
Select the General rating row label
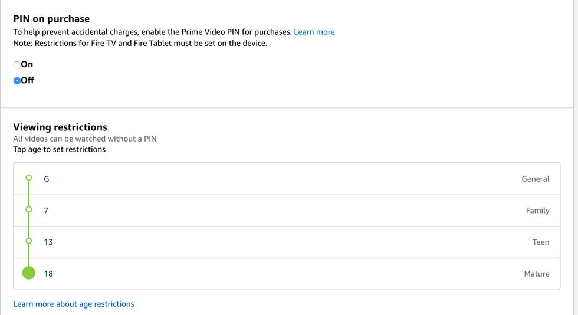[x=535, y=179]
